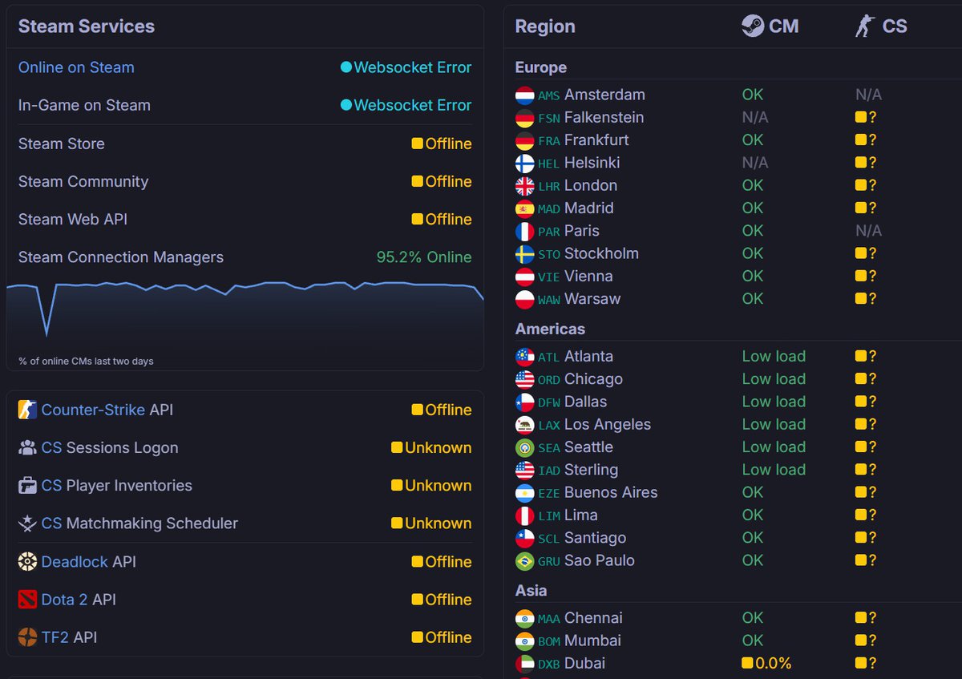
Task: Click the TF2 link text
Action: click(x=55, y=637)
